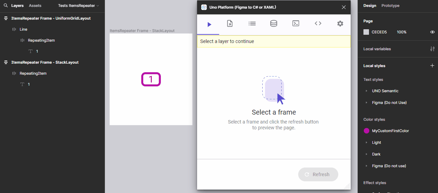438x193 pixels.
Task: Open the code brackets tab icon
Action: pyautogui.click(x=318, y=24)
